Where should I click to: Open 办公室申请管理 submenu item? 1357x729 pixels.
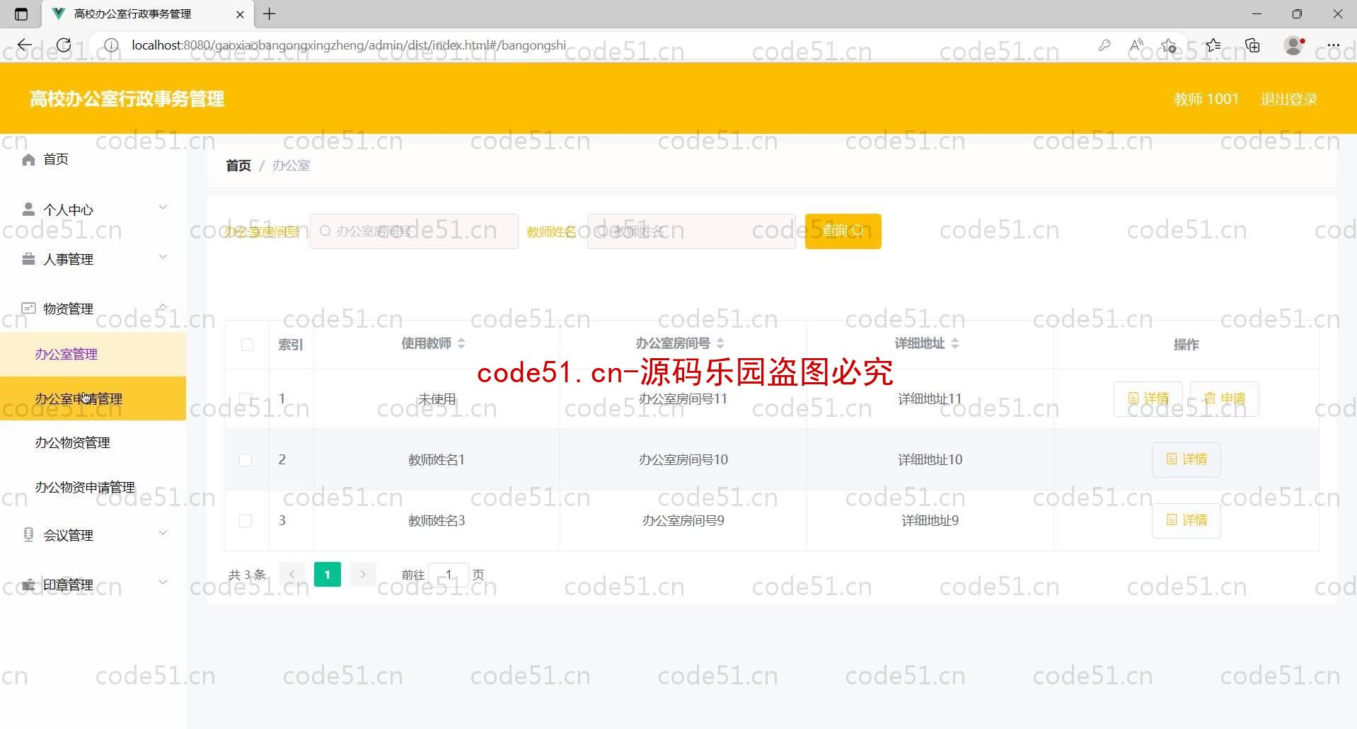(93, 398)
